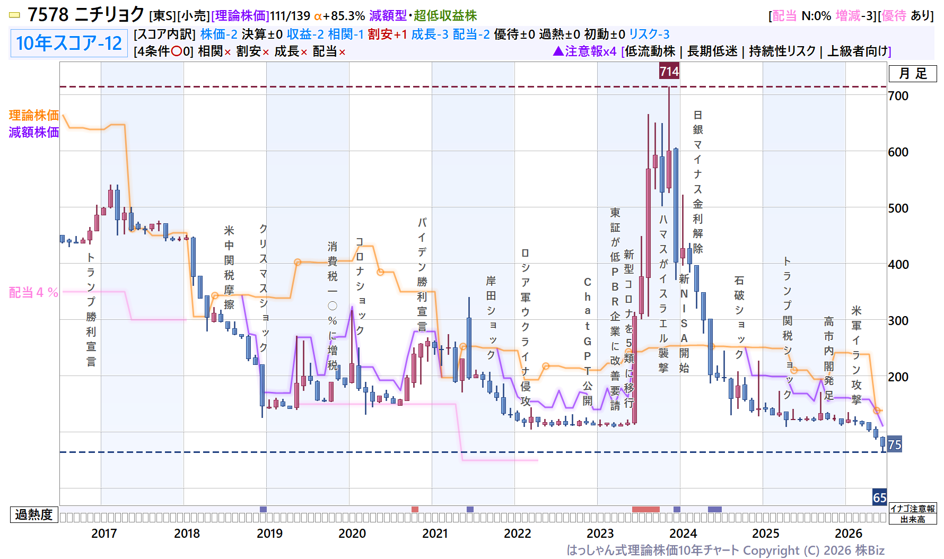Screen dimensions: 944x559
Task: Click the 日銀マイナス金利解除 event annotation
Action: (698, 182)
